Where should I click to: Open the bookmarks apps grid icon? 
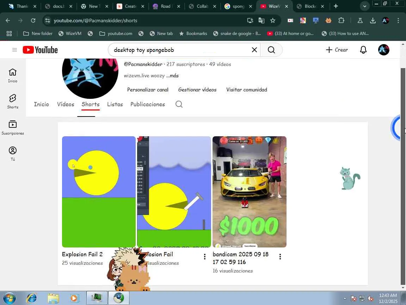click(x=9, y=34)
